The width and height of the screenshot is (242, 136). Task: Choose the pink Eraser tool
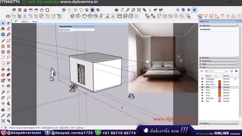pos(8,29)
